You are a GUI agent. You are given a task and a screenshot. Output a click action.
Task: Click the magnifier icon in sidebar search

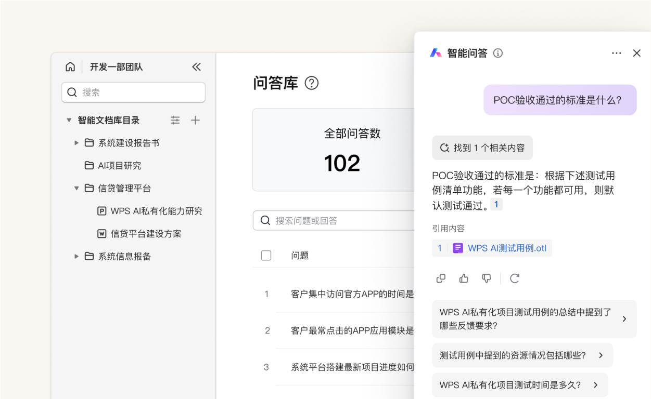pos(72,92)
